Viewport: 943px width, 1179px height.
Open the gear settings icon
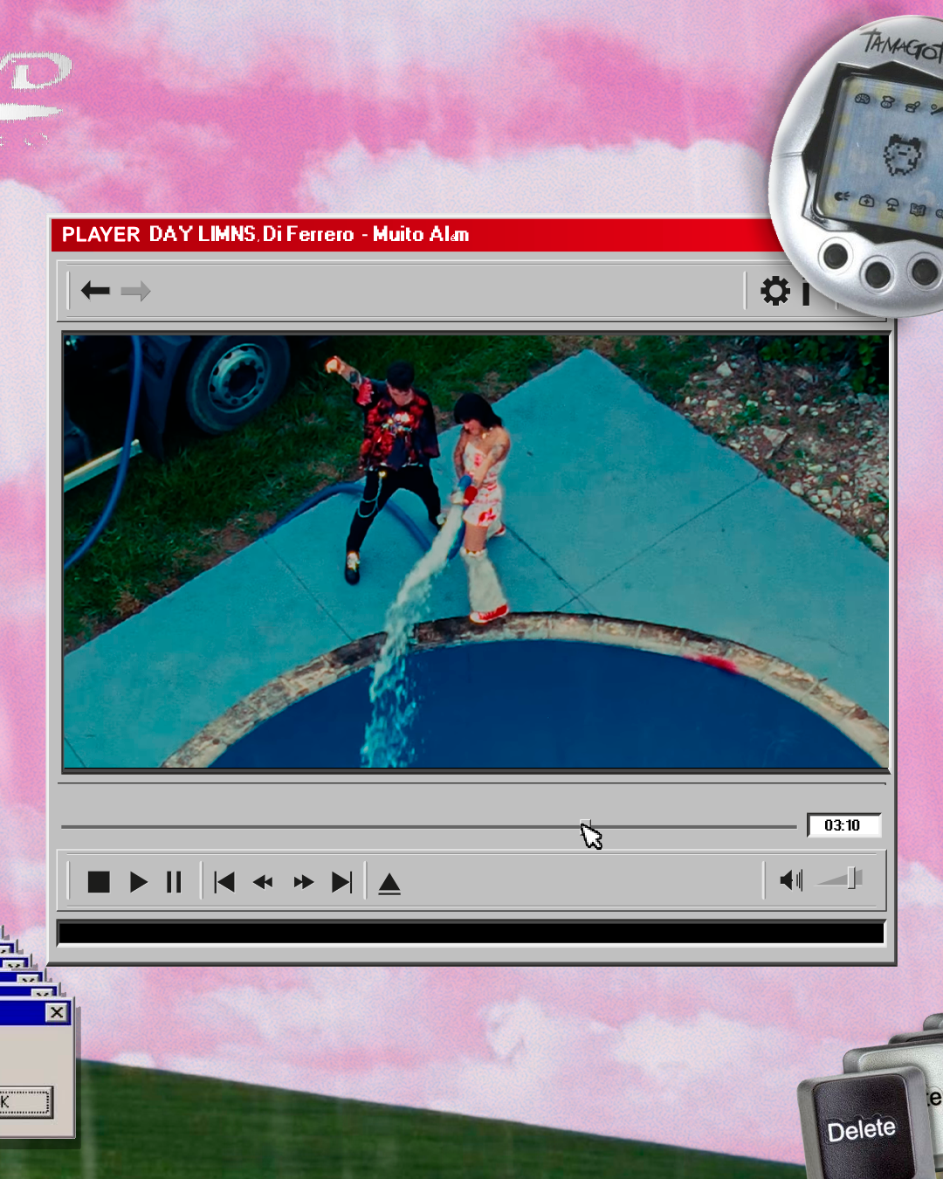(774, 291)
